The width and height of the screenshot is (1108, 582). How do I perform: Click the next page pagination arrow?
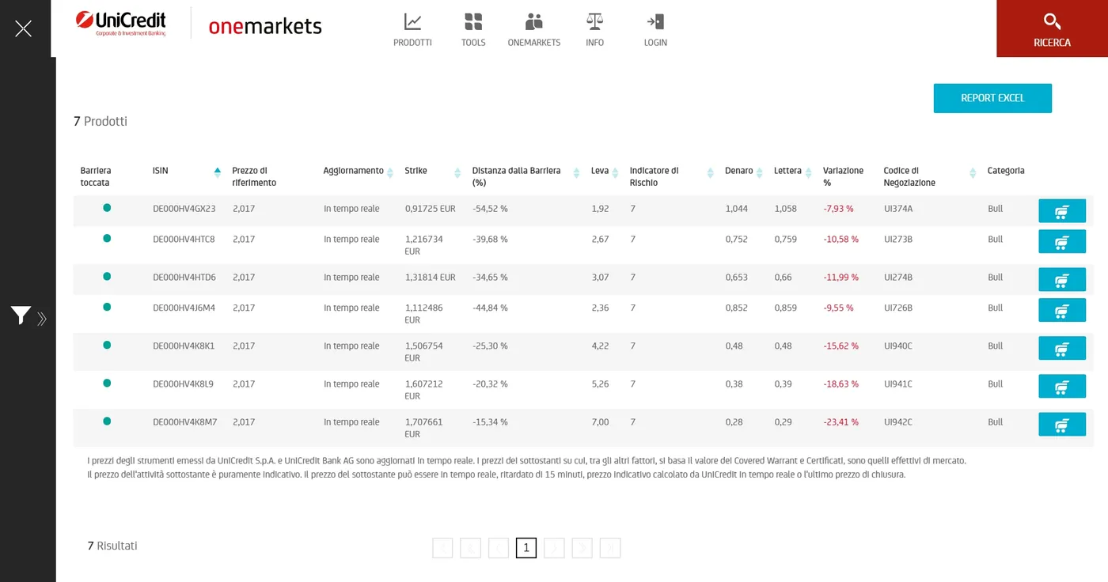tap(554, 548)
